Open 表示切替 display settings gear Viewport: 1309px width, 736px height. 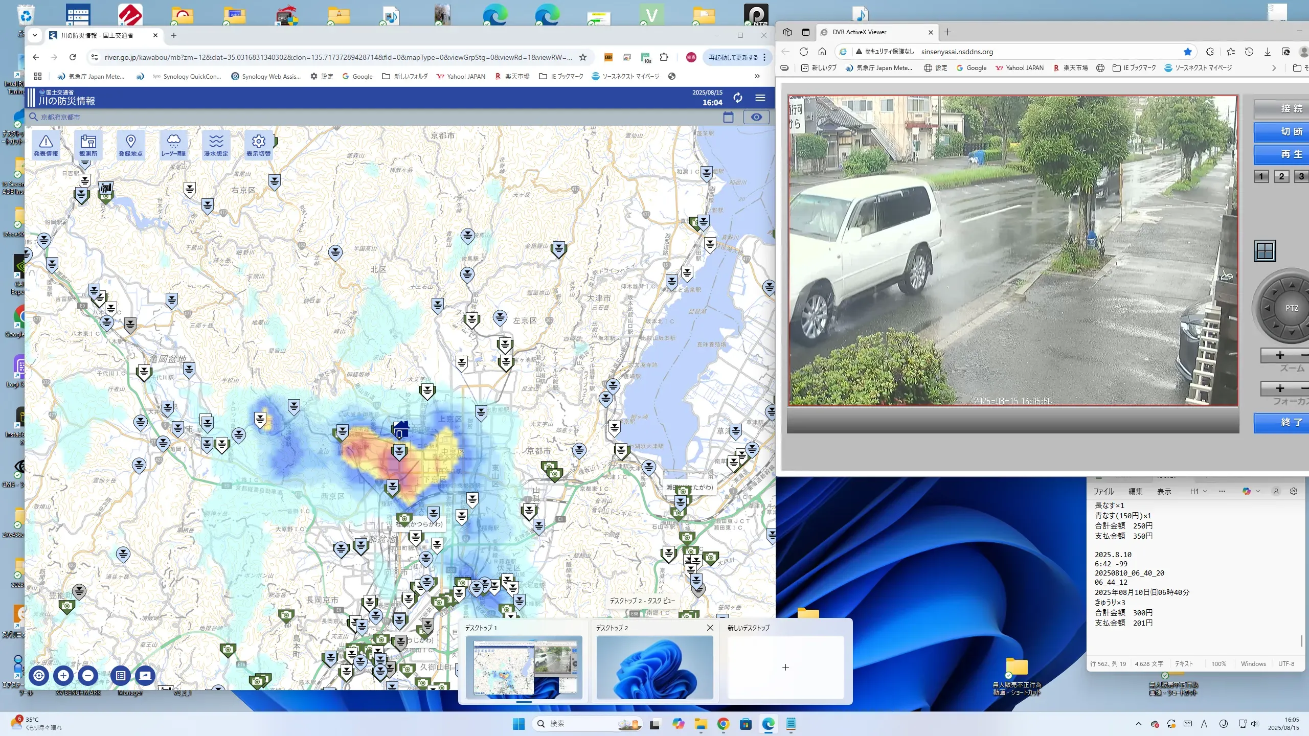[x=258, y=145]
